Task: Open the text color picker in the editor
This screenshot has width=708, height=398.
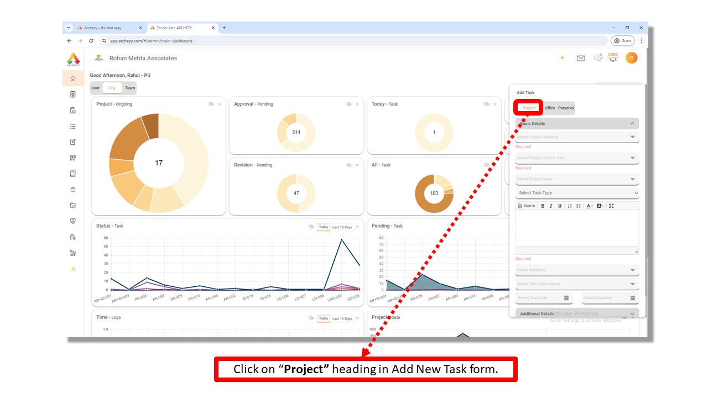Action: pyautogui.click(x=590, y=206)
